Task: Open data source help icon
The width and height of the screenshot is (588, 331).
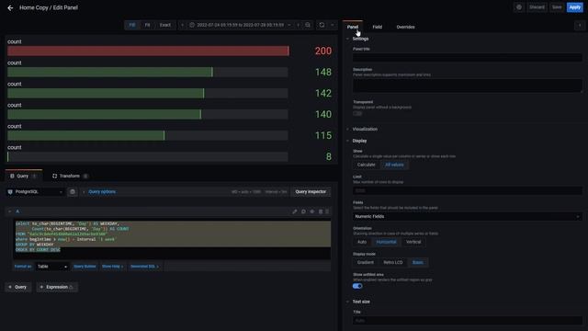Action: (73, 192)
